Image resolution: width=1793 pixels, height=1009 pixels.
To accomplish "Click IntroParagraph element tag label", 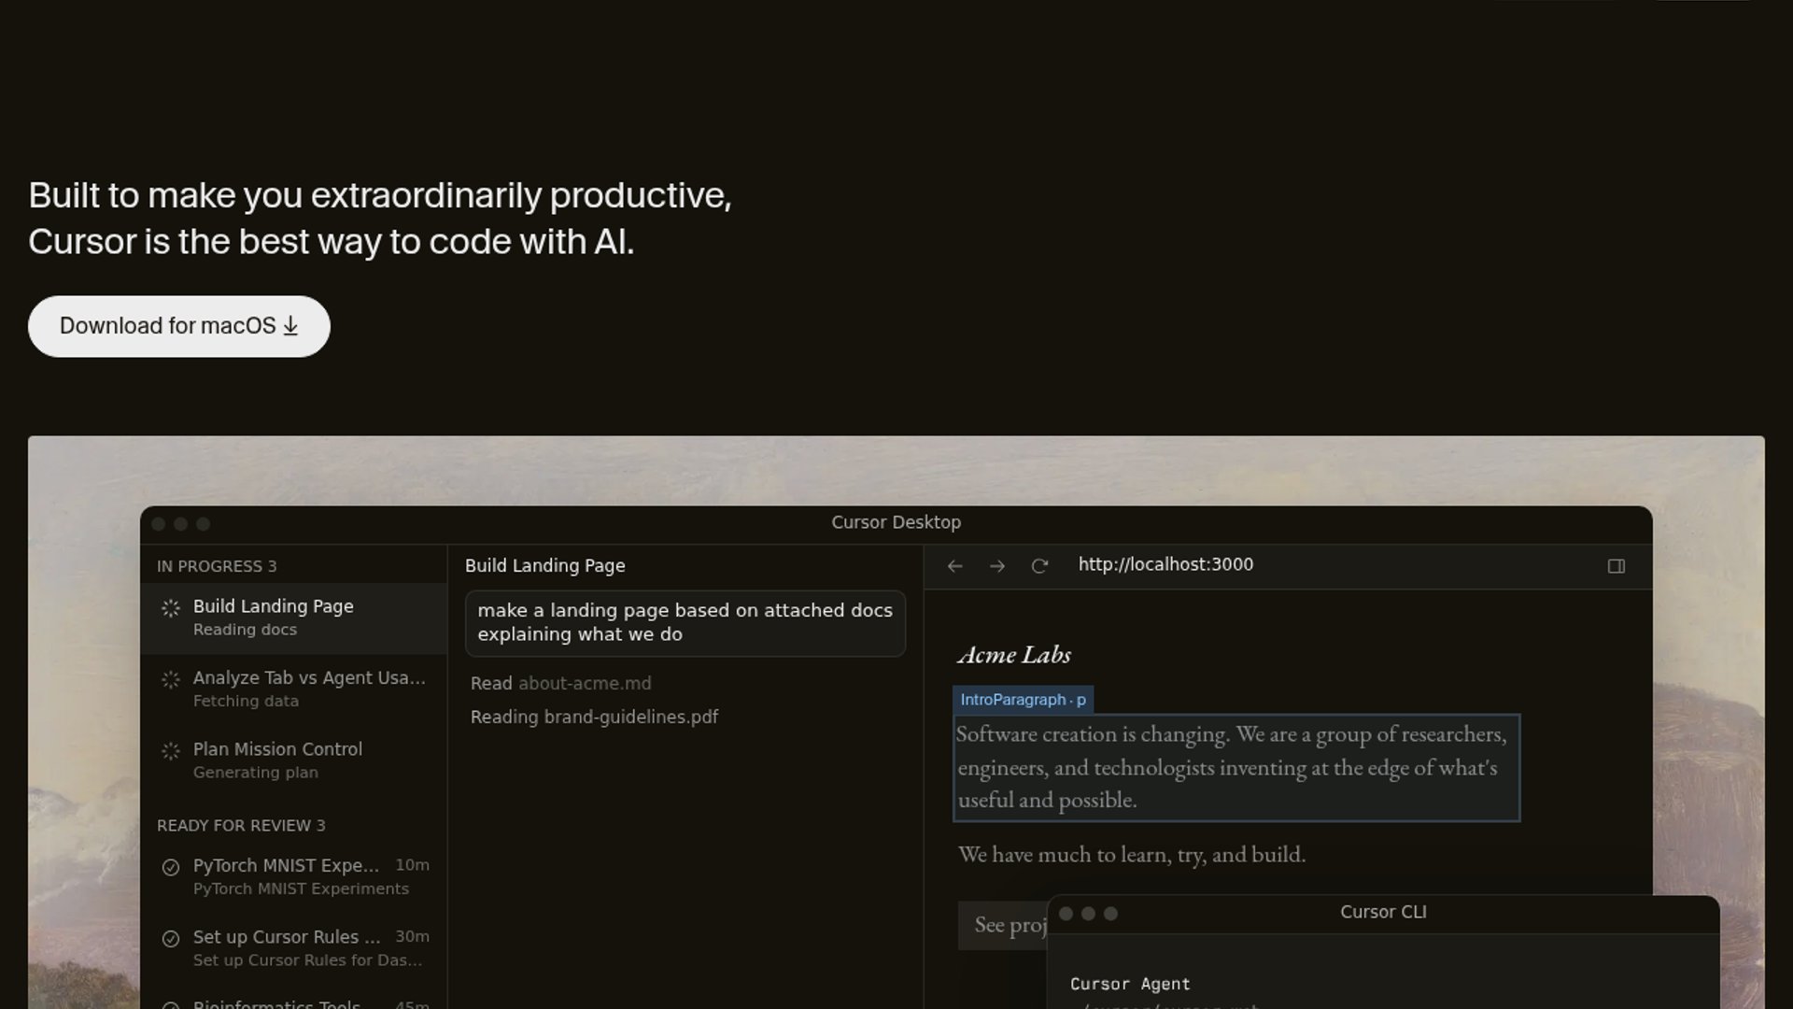I will 1023,700.
